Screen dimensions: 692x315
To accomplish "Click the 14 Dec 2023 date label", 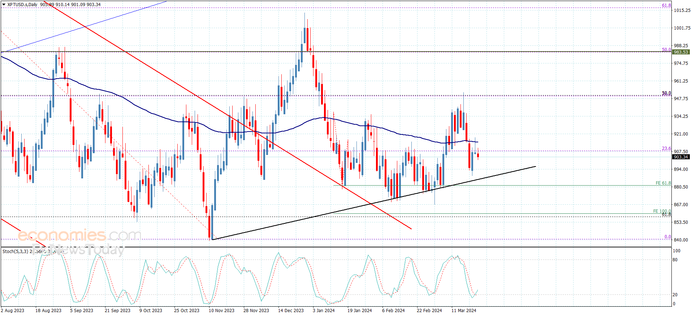I will pos(291,311).
